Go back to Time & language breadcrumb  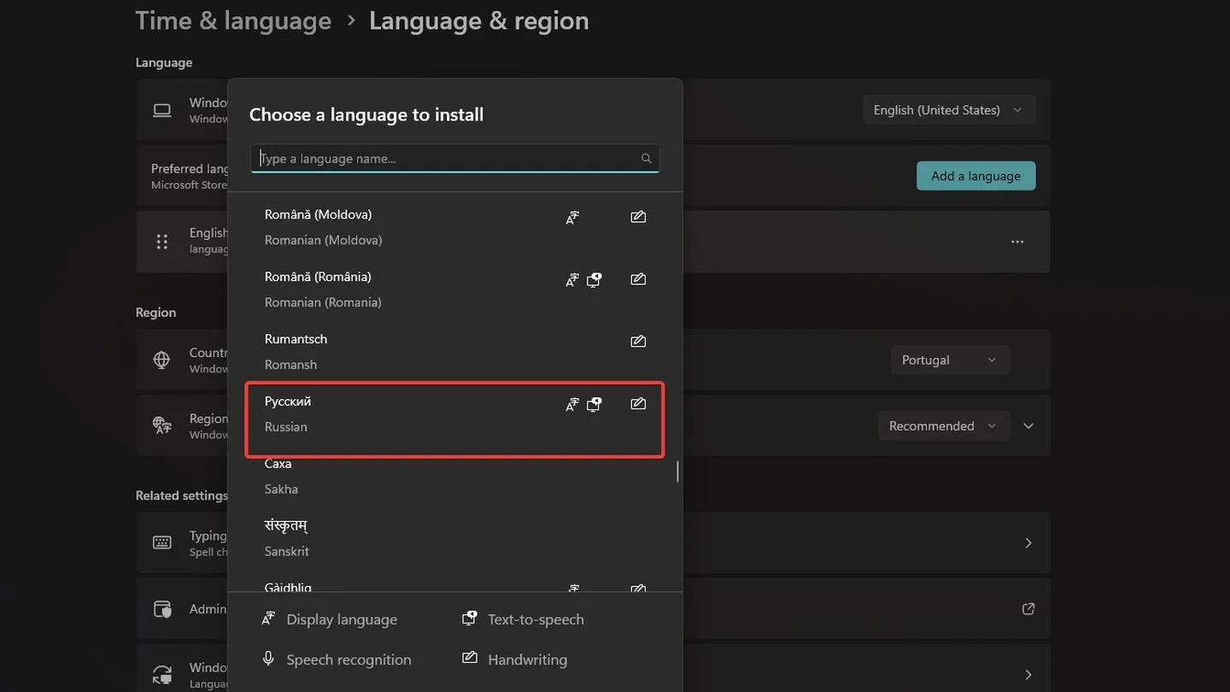pyautogui.click(x=233, y=21)
